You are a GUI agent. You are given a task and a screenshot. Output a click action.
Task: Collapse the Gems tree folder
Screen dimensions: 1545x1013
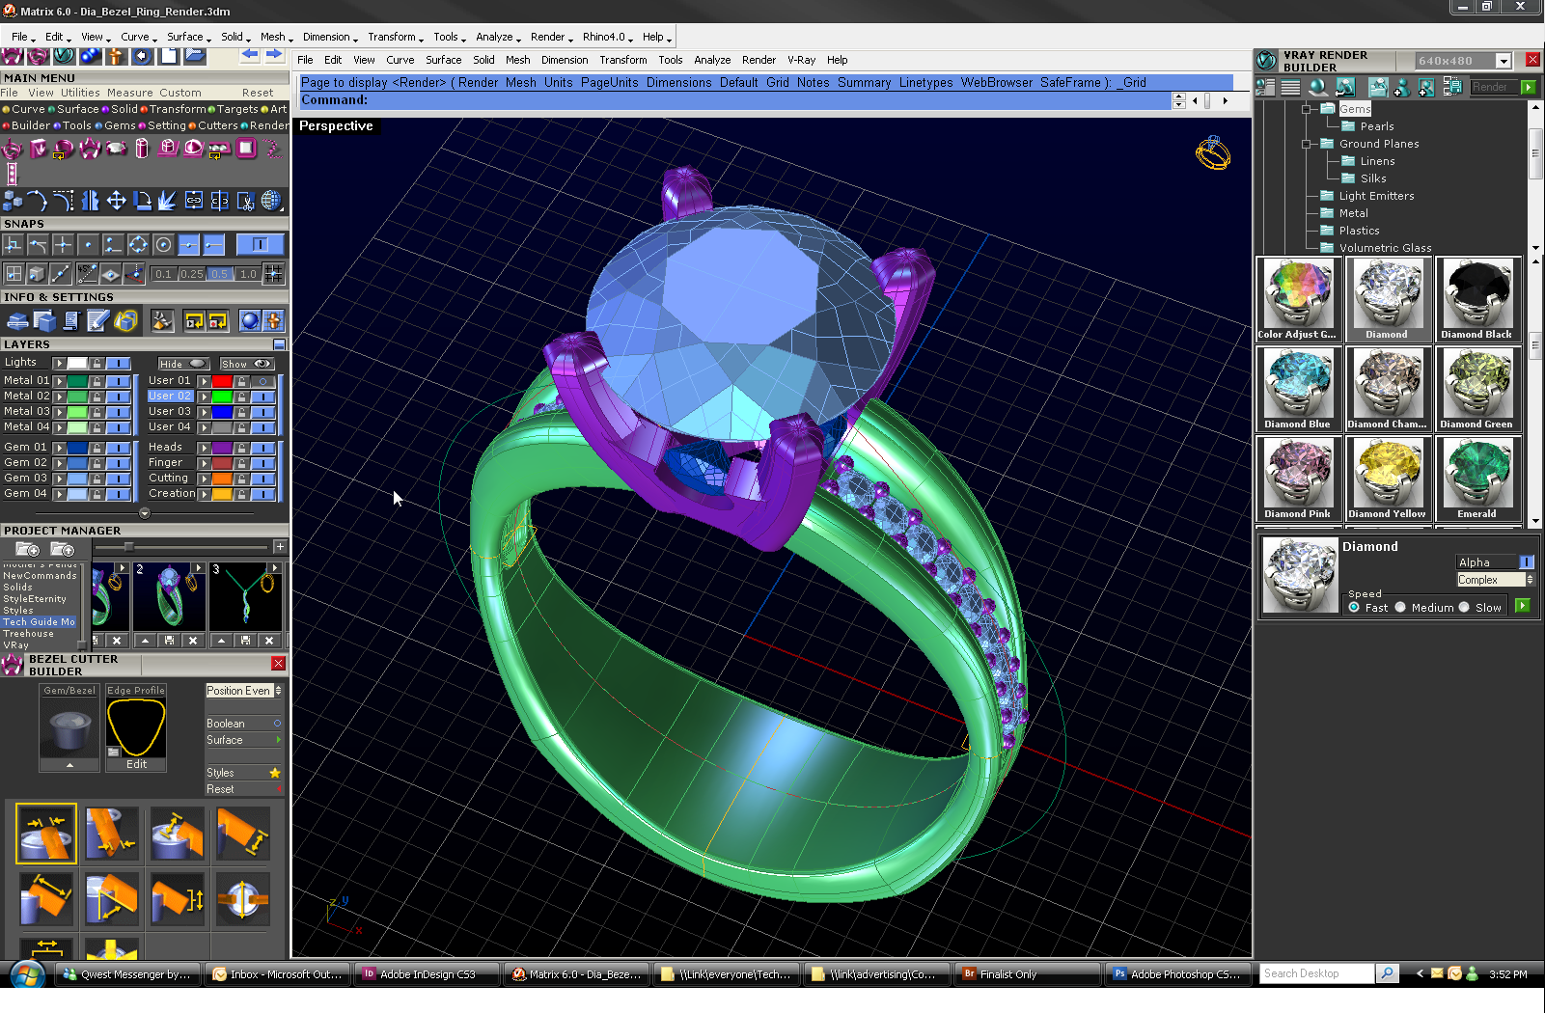click(x=1308, y=109)
